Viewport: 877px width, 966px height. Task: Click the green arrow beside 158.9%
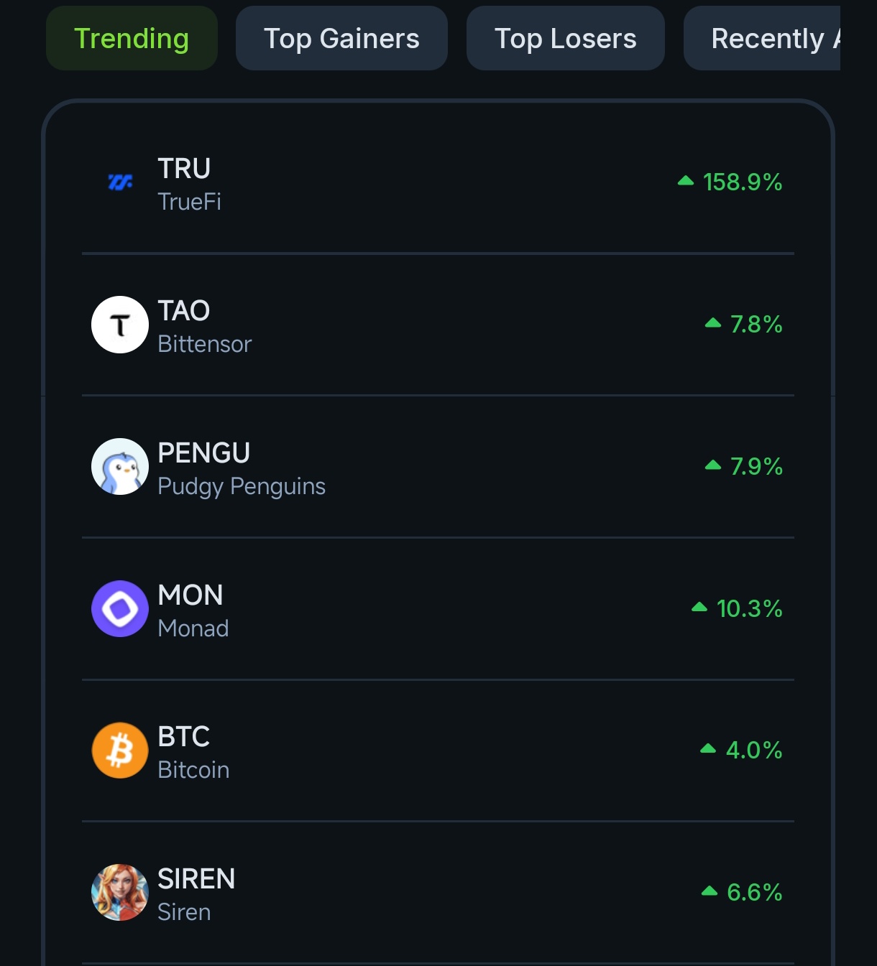[686, 181]
